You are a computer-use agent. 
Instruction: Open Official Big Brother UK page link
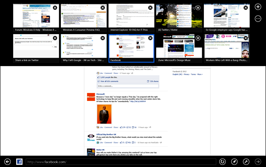106,134
